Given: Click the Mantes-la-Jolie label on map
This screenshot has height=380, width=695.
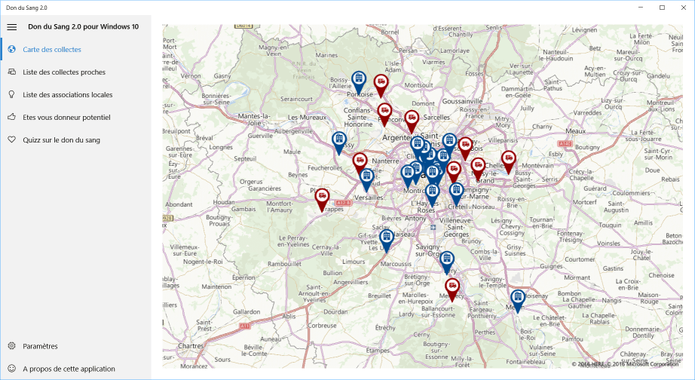Looking at the screenshot, I should pyautogui.click(x=253, y=119).
